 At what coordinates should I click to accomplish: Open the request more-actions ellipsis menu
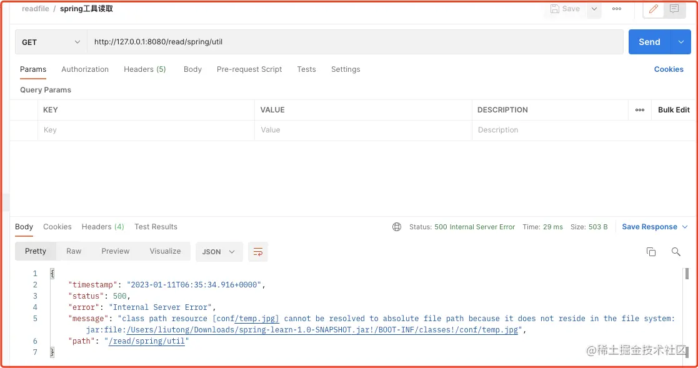617,9
